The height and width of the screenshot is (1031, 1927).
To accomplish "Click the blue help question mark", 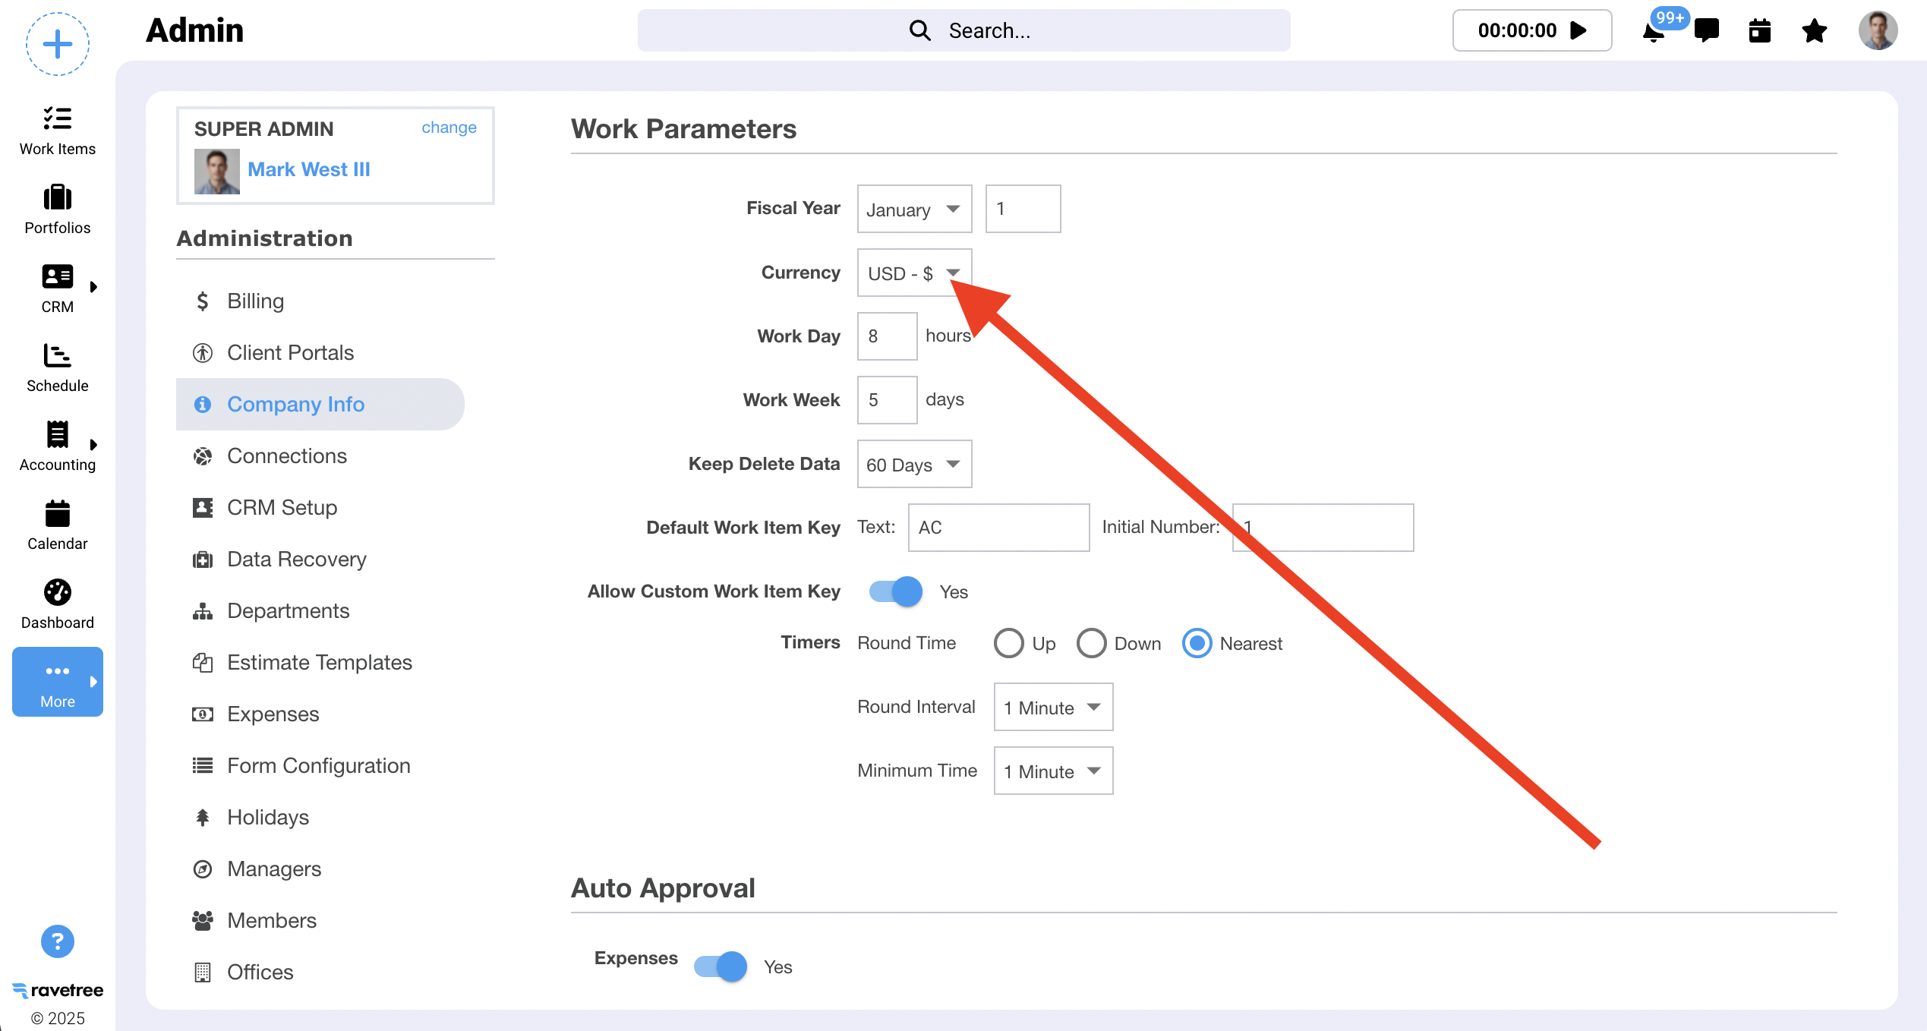I will pos(58,941).
